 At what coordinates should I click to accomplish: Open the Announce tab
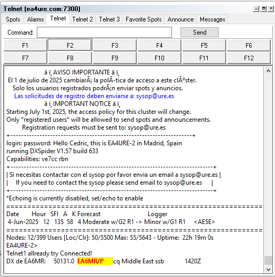180,19
